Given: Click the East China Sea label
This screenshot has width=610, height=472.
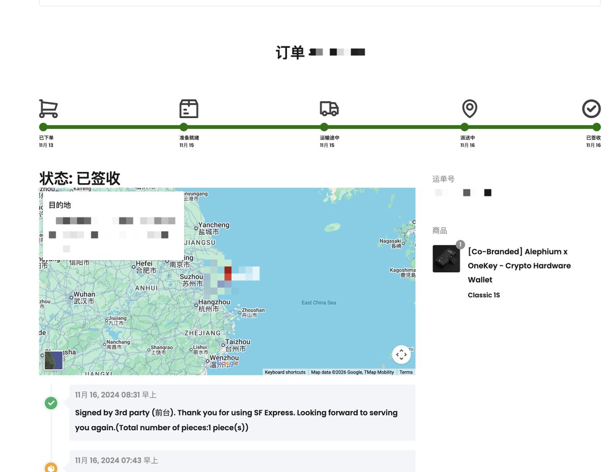Looking at the screenshot, I should (318, 302).
